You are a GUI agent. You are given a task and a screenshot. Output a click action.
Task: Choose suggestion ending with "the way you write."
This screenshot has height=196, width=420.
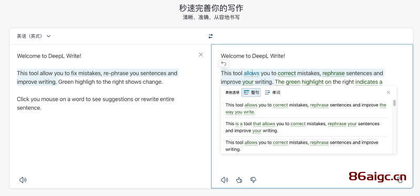(x=306, y=108)
